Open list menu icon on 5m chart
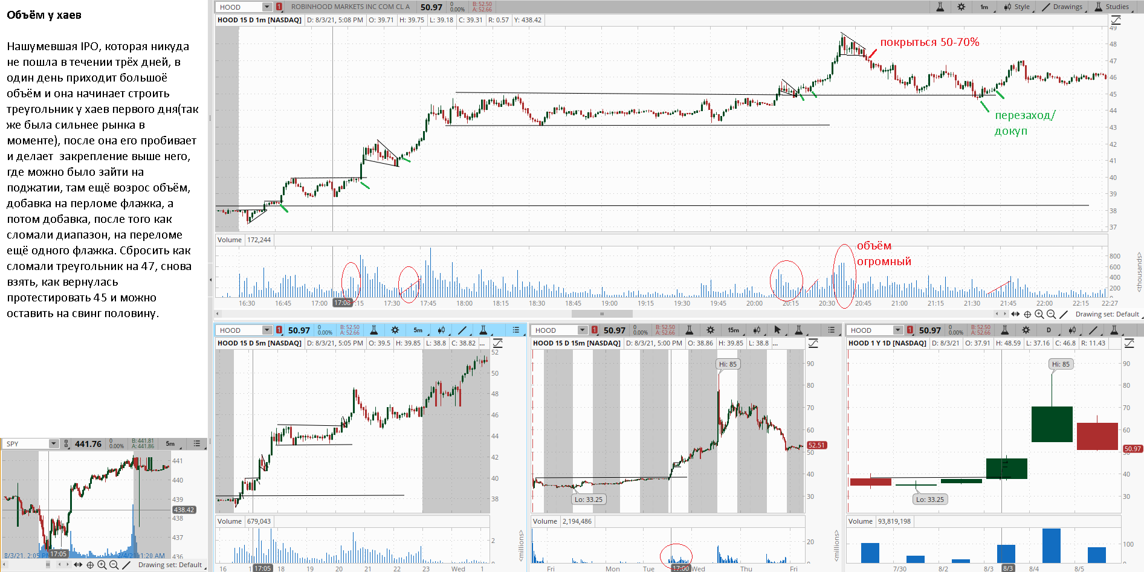1144x572 pixels. (515, 330)
